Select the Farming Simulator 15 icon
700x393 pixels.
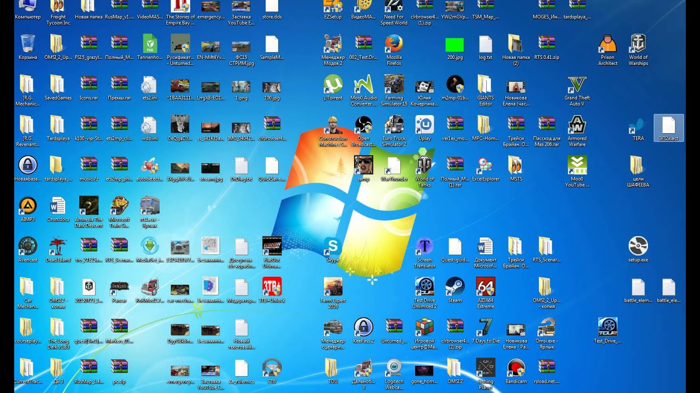tap(394, 91)
